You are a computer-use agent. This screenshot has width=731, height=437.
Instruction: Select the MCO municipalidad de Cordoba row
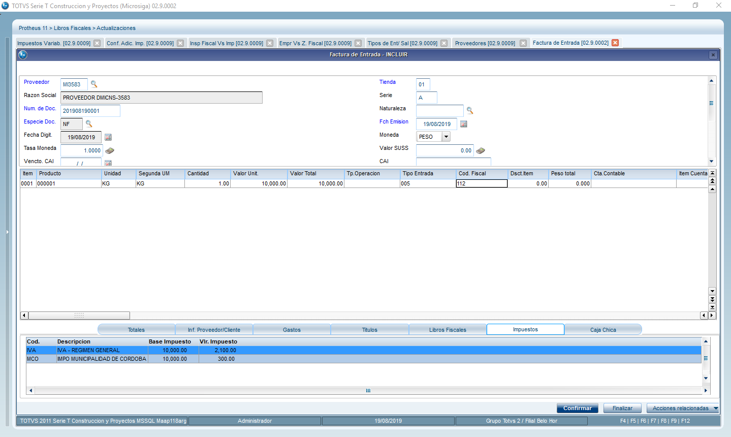coord(364,359)
